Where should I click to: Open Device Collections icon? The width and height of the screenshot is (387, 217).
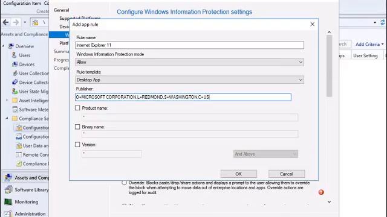point(15,82)
